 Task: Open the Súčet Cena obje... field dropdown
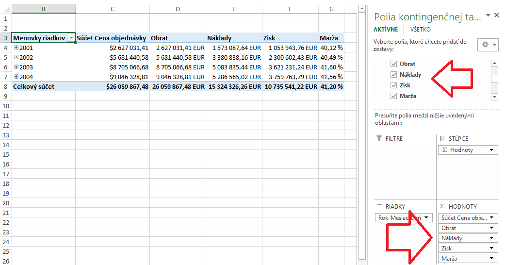pyautogui.click(x=491, y=217)
